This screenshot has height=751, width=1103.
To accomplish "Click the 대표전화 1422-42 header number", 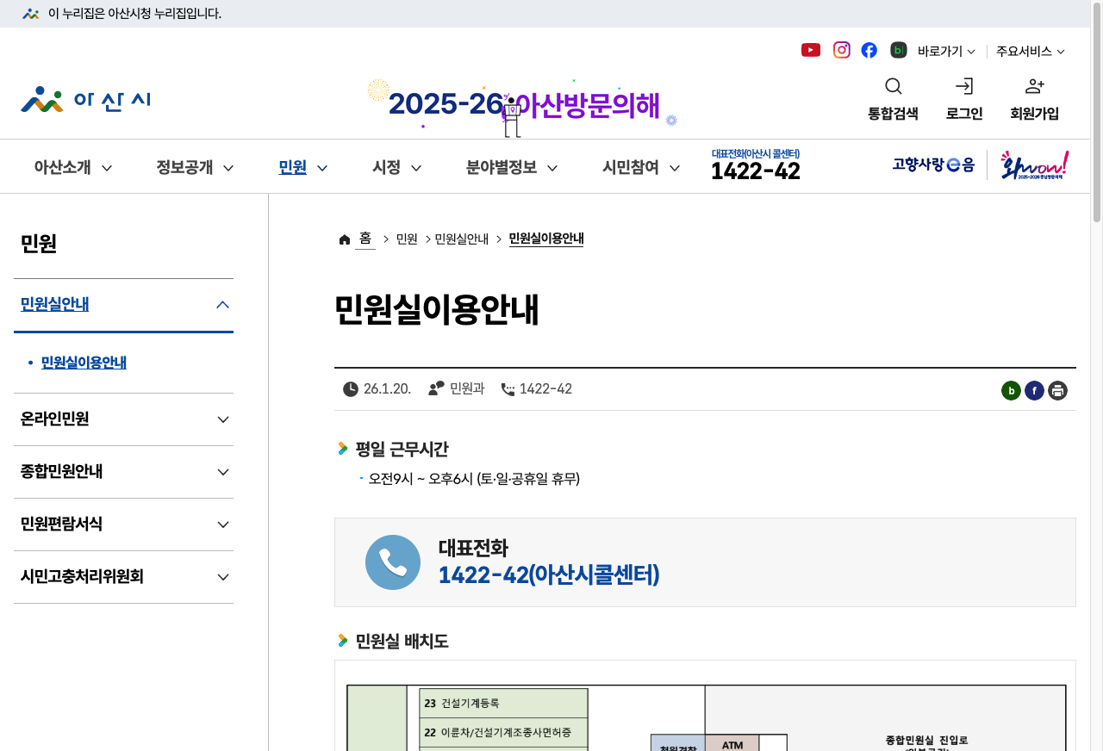I will (x=756, y=165).
